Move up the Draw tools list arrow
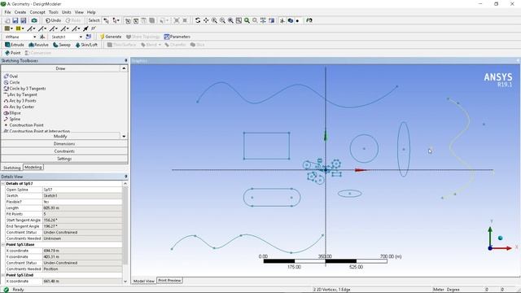Screen dimensions: 521x293 tap(124, 68)
